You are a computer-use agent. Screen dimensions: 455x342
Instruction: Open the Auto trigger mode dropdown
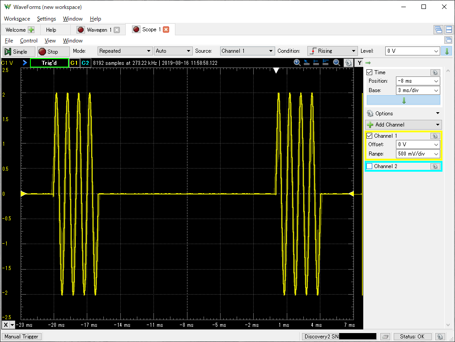pyautogui.click(x=173, y=51)
